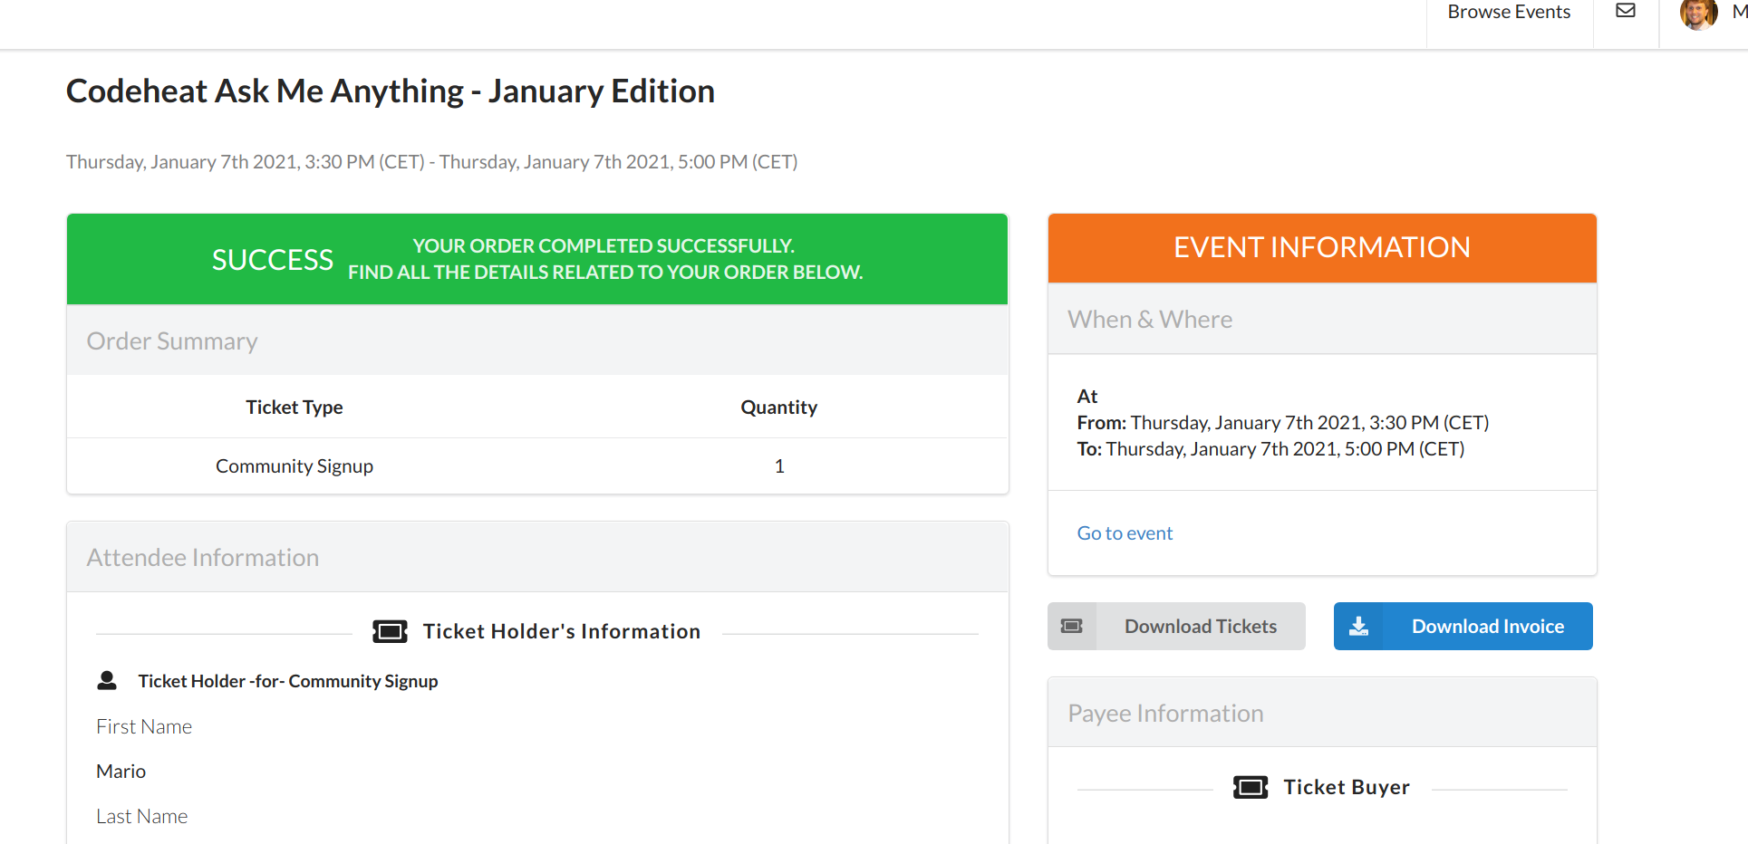Click the first name value Mario
Image resolution: width=1748 pixels, height=844 pixels.
(121, 771)
